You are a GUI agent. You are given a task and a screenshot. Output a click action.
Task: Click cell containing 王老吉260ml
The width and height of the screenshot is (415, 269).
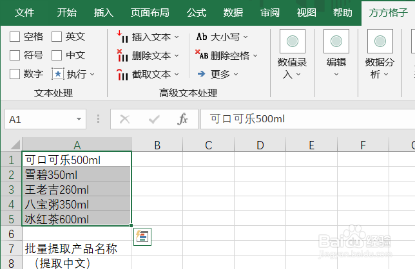point(77,189)
